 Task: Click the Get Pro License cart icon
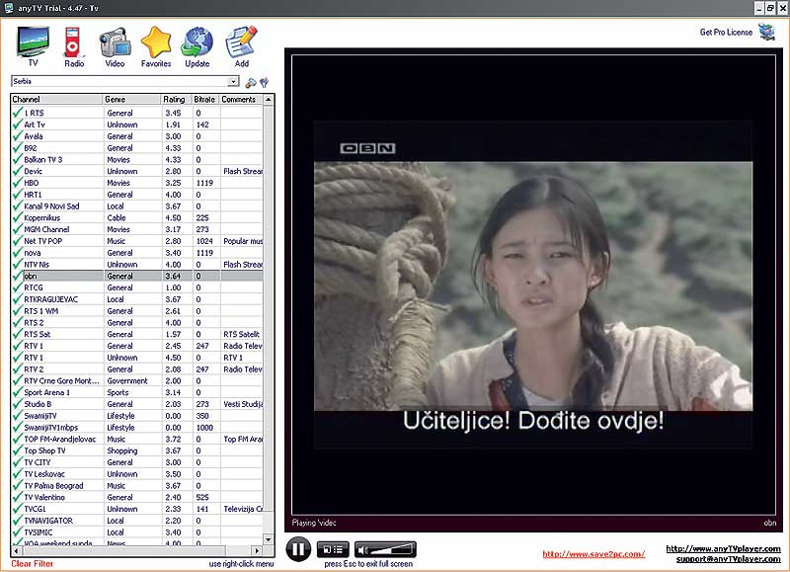point(767,32)
